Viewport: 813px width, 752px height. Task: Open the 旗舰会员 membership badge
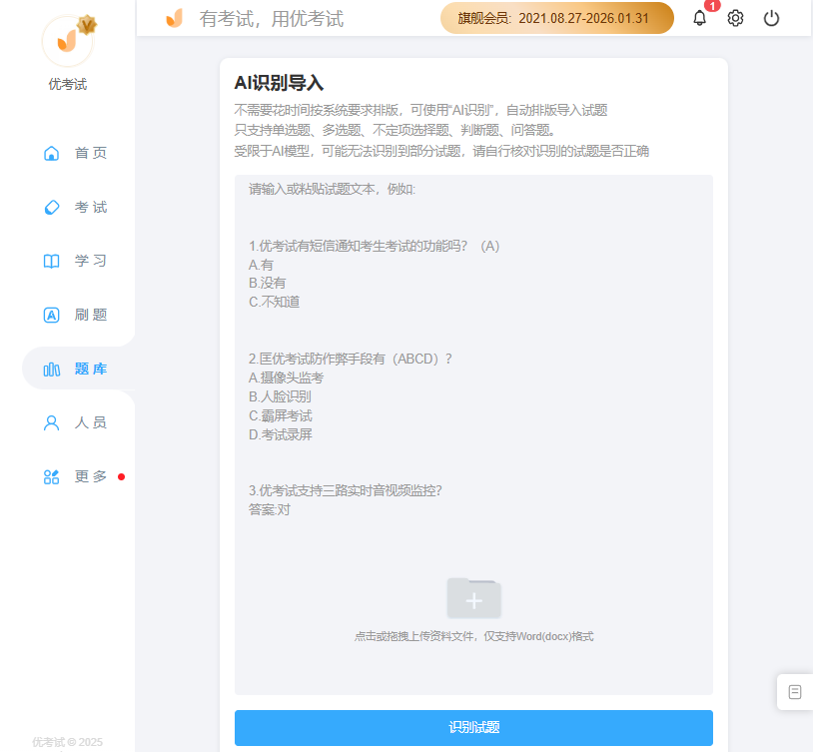pos(556,18)
